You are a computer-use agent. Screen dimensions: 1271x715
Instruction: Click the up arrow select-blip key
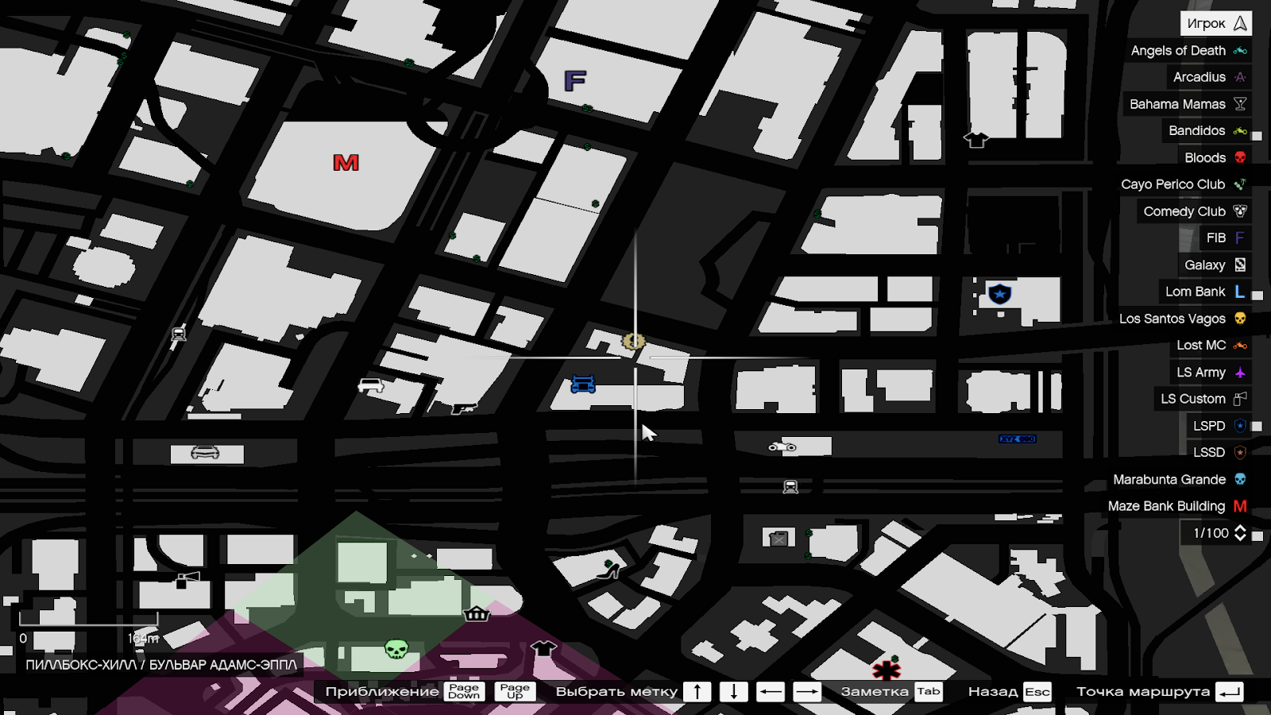[697, 691]
